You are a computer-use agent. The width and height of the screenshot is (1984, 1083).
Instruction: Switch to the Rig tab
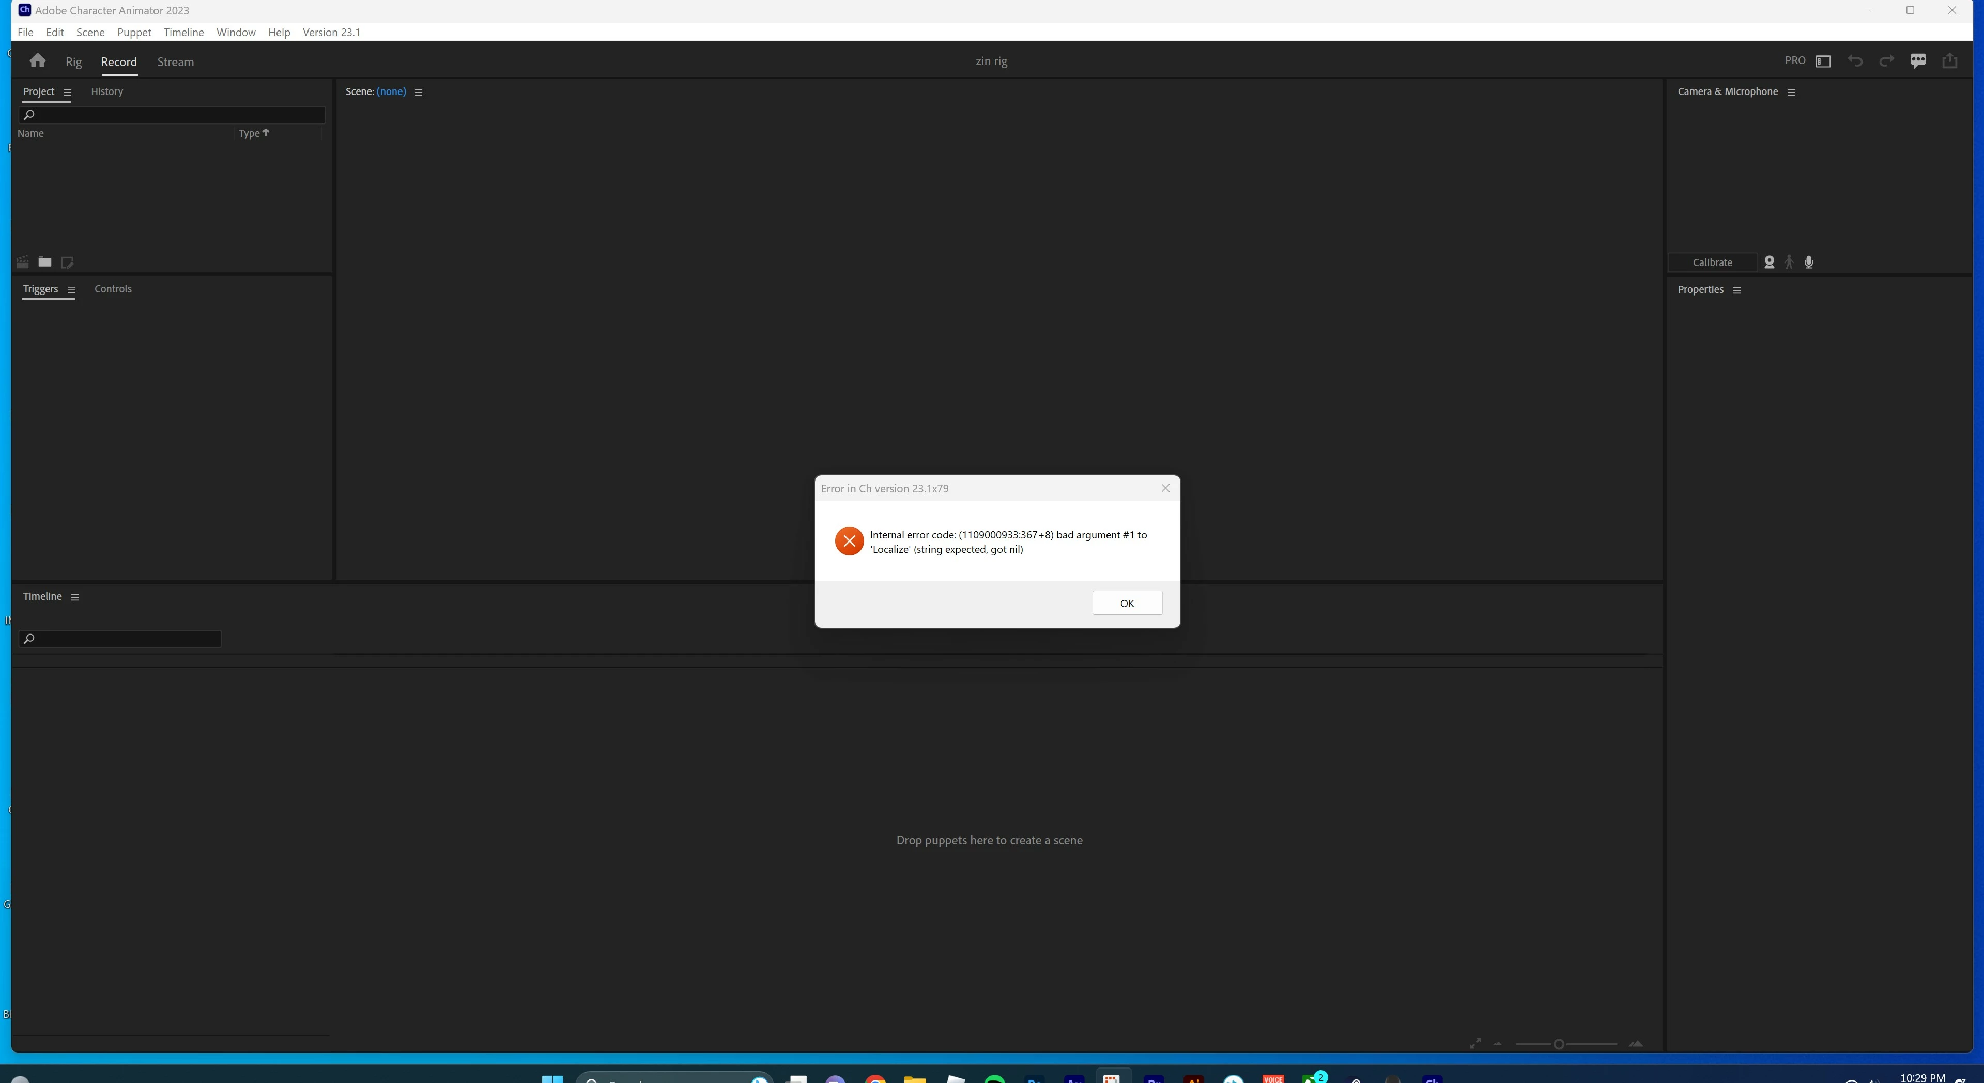point(73,61)
